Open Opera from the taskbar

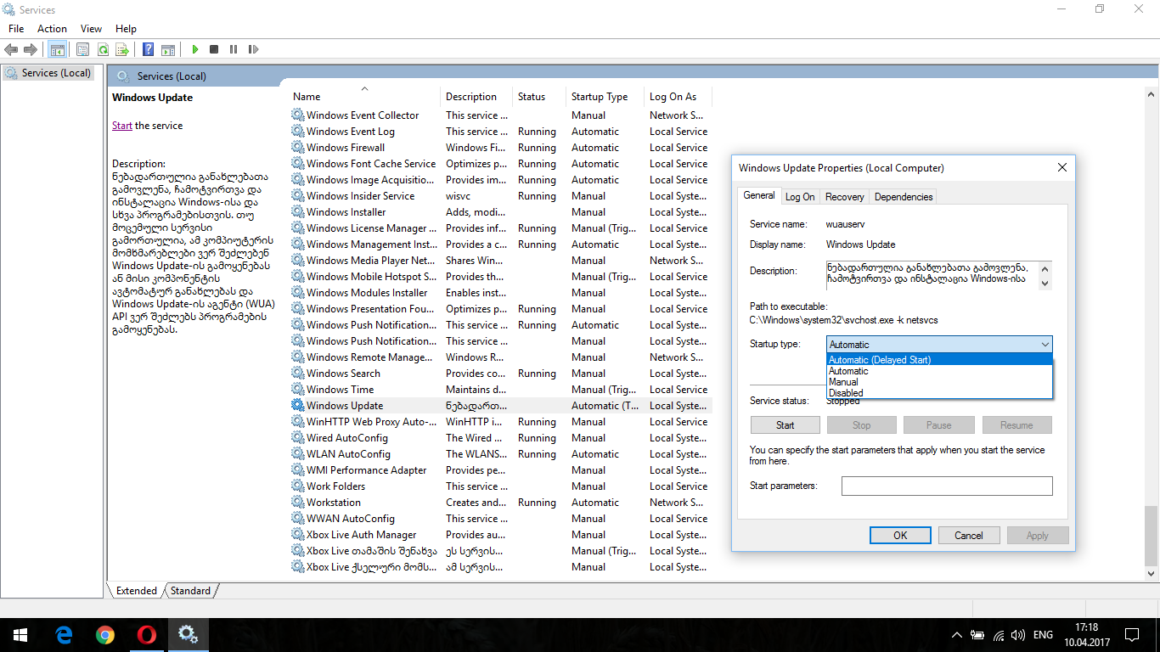tap(147, 634)
